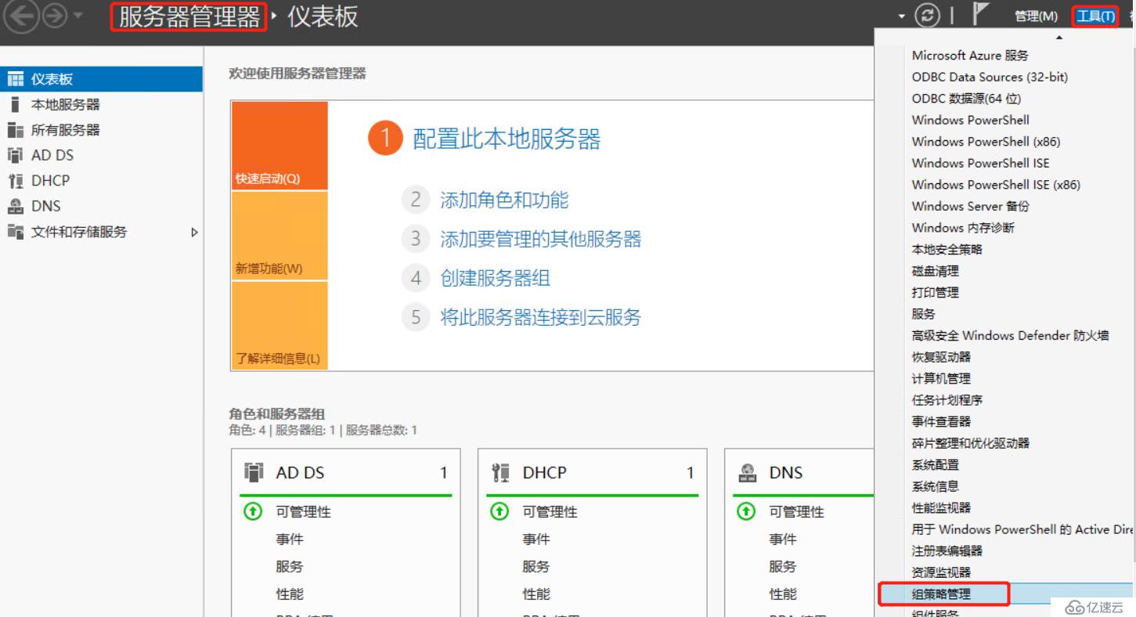Click the DNS sidebar icon
Screen dimensions: 1136x617
click(16, 206)
